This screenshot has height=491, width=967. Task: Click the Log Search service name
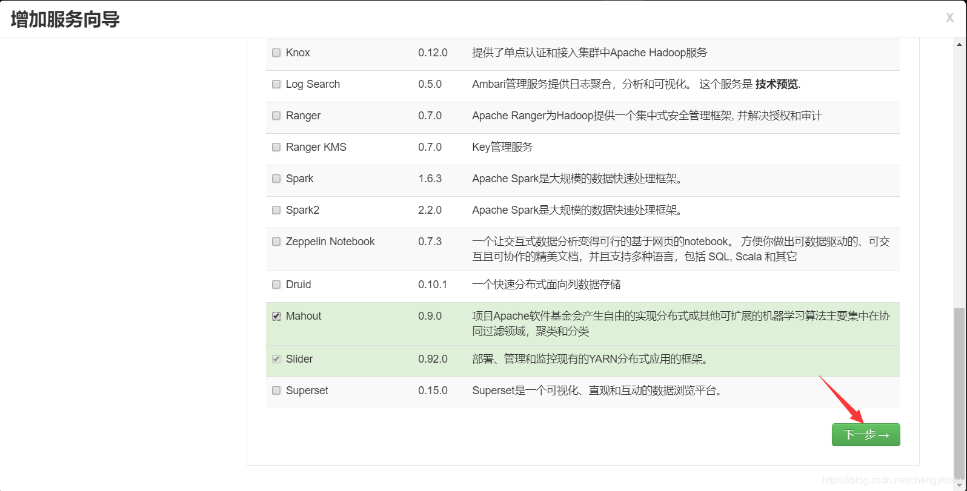(313, 84)
